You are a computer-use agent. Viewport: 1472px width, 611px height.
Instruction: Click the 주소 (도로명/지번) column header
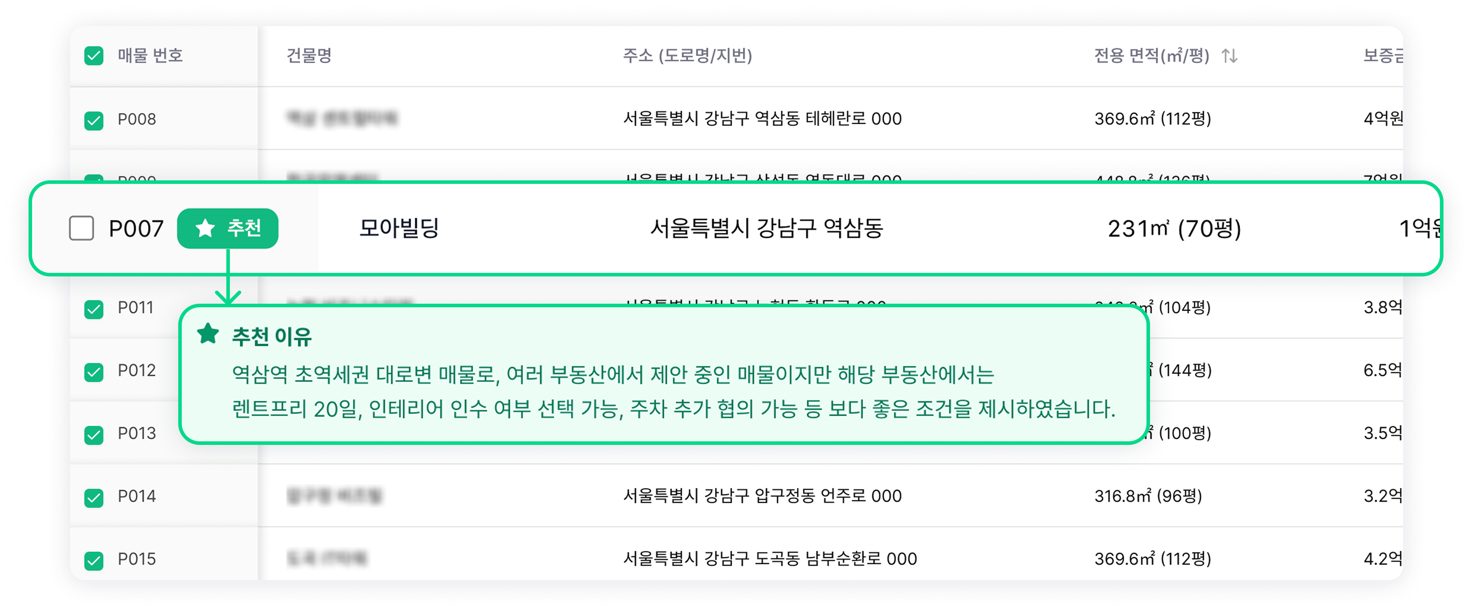click(x=687, y=56)
